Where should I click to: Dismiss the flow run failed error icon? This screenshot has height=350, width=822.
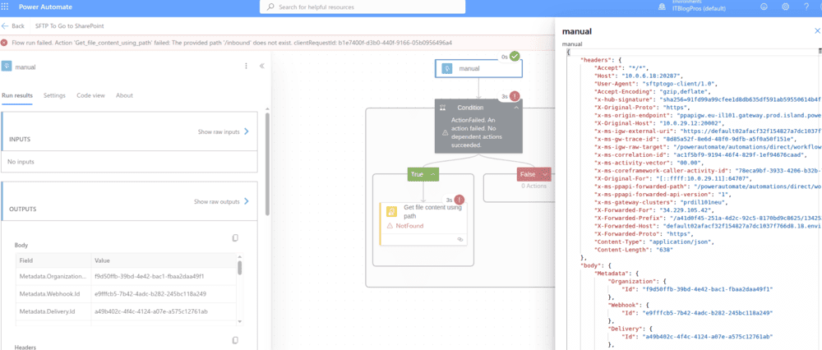(x=4, y=43)
